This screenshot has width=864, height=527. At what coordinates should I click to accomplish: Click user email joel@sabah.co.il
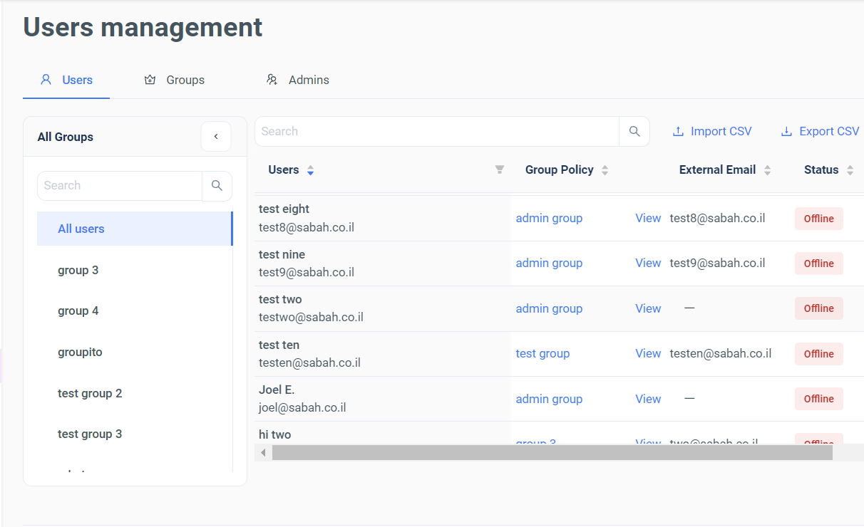[302, 408]
